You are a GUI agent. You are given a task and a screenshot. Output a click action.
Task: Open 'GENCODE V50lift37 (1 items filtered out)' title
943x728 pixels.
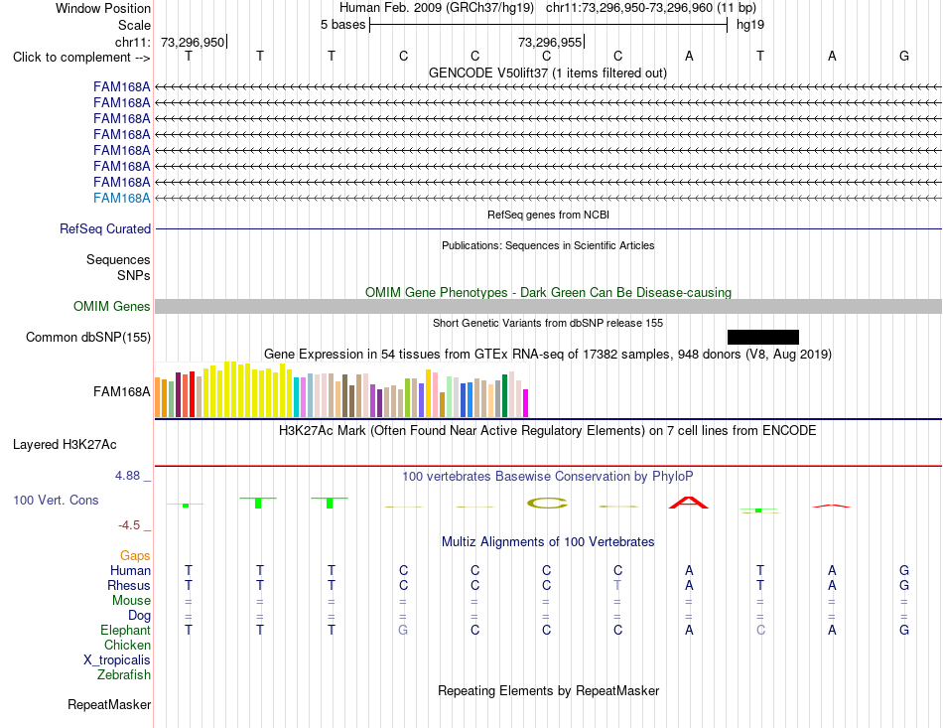click(x=548, y=73)
